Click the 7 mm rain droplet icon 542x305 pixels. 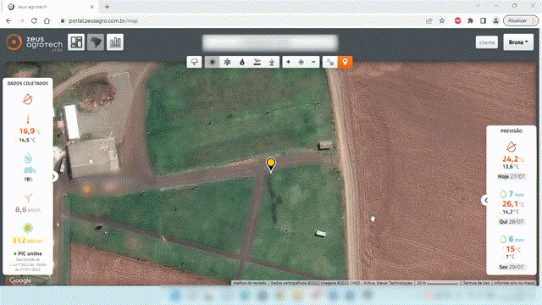503,194
